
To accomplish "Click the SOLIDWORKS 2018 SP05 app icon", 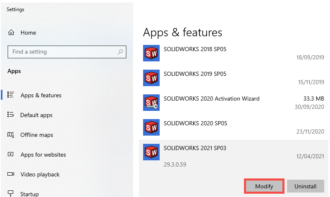I will (x=151, y=53).
